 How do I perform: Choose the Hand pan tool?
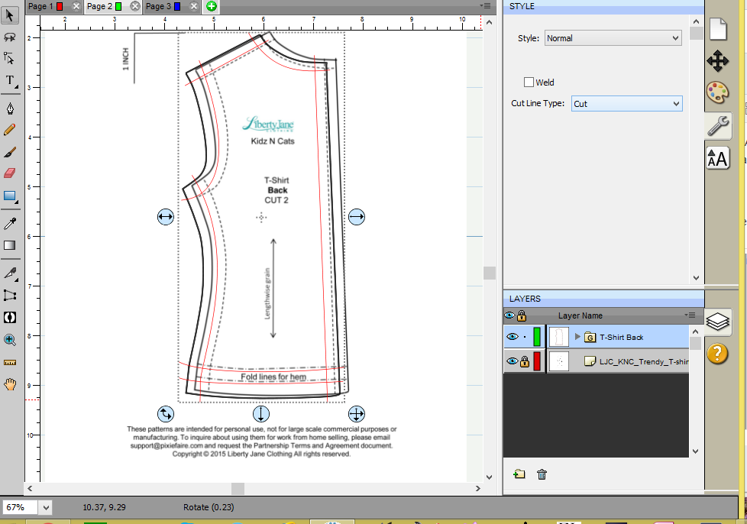(x=11, y=384)
